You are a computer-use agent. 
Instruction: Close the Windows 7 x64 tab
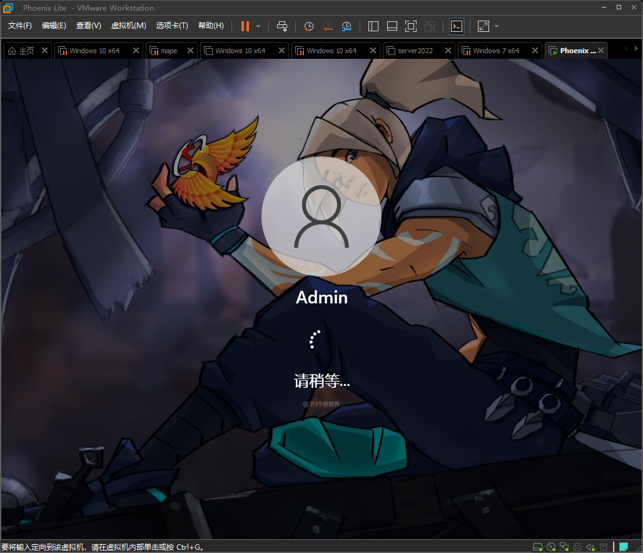coord(535,51)
